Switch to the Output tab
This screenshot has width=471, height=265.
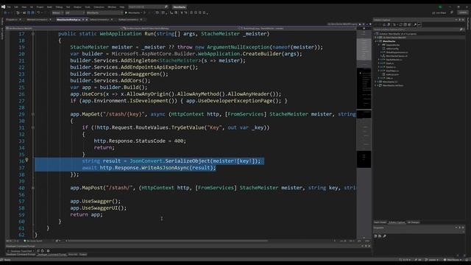tap(83, 255)
